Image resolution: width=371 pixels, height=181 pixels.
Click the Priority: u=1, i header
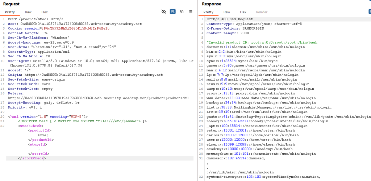point(25,107)
